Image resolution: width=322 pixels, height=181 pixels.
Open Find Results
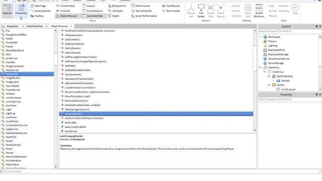171,6
